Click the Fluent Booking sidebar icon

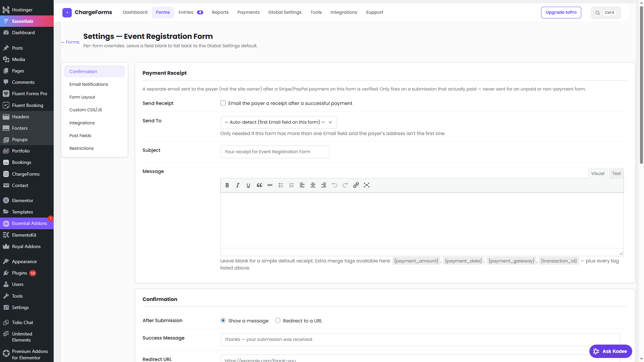(x=6, y=105)
